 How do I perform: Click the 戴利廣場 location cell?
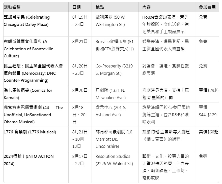(110, 21)
